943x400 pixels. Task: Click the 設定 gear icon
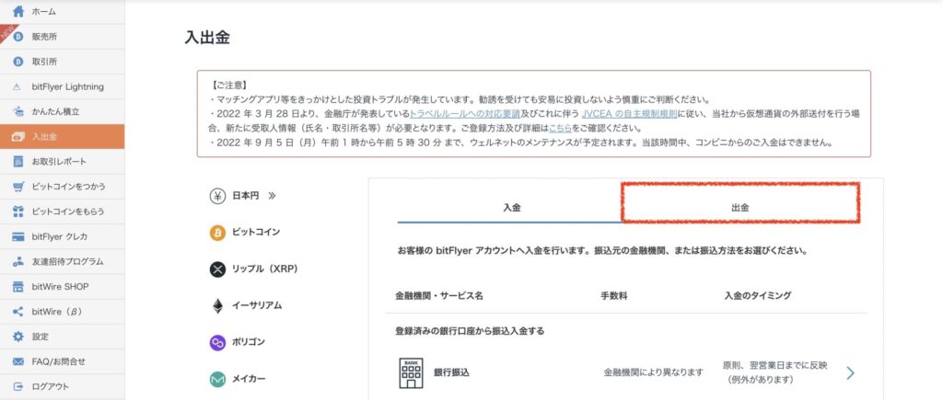[18, 337]
